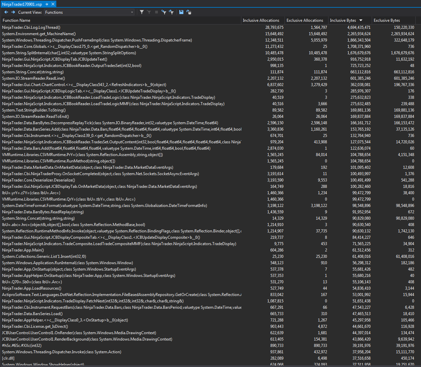This screenshot has height=367, width=421.
Task: Select FileBasedAssemblyRepository.GetOrCreate row
Action: point(208,295)
